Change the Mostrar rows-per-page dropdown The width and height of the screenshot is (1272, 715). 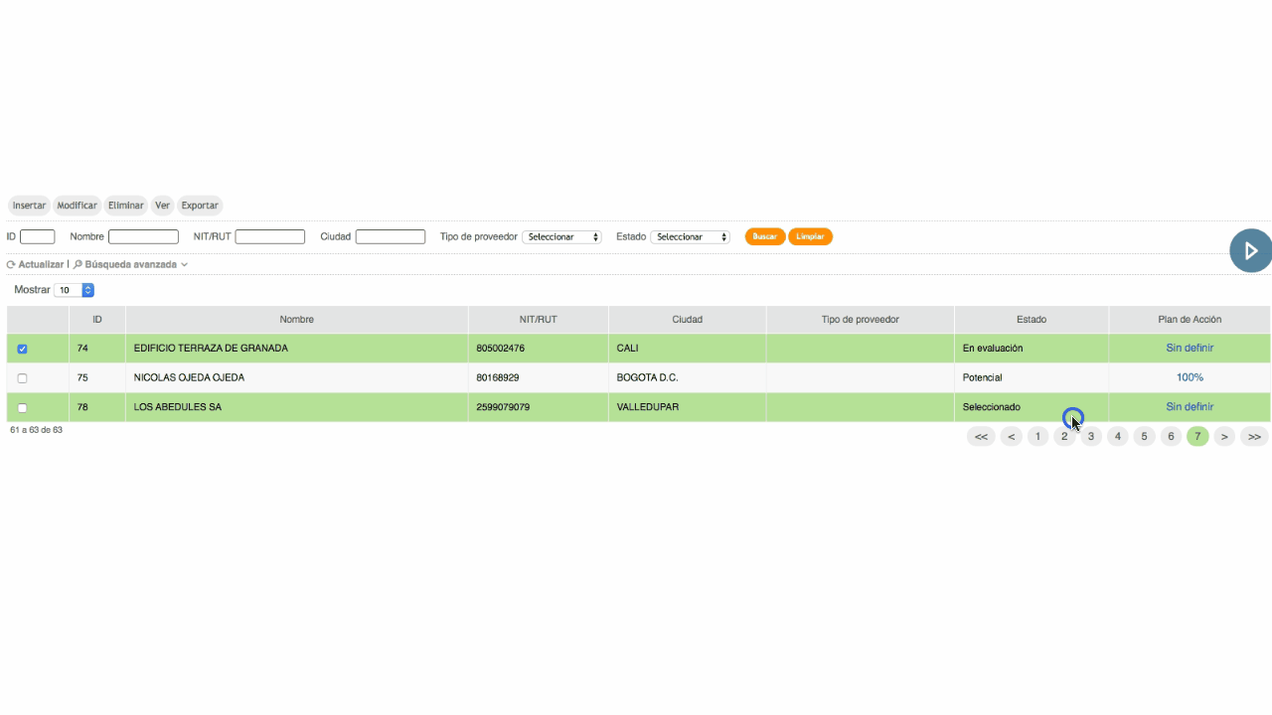point(75,290)
